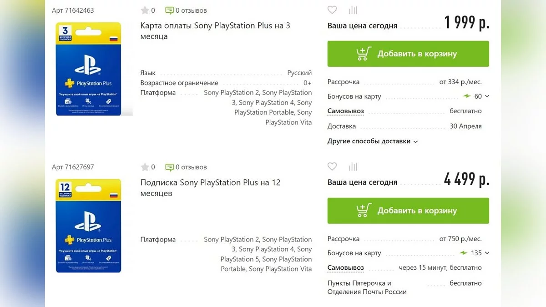Add the 4 499 р. subscription to cart
This screenshot has width=546, height=307.
point(408,211)
